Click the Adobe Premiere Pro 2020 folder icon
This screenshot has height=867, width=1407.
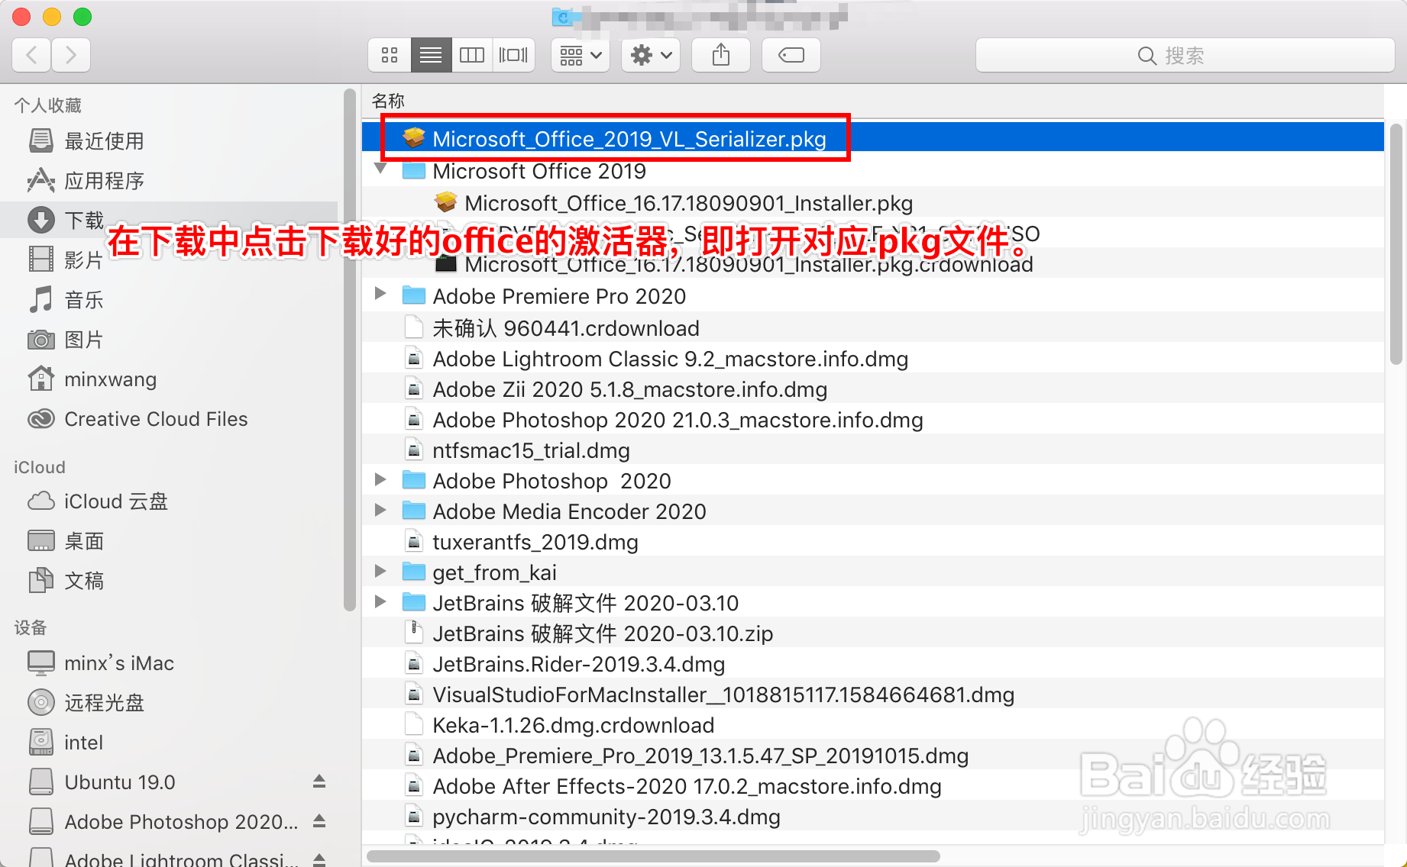[x=414, y=295]
